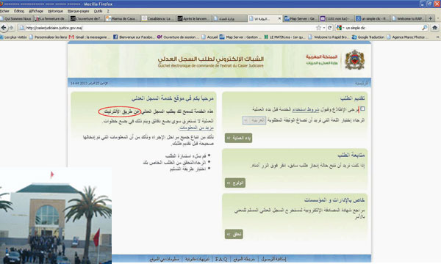Viewport: 441px width, 264px height.
Task: Open the Fichier menu
Action: click(x=4, y=11)
